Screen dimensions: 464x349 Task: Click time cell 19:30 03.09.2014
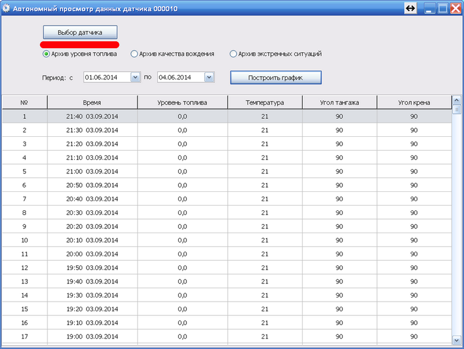point(92,295)
